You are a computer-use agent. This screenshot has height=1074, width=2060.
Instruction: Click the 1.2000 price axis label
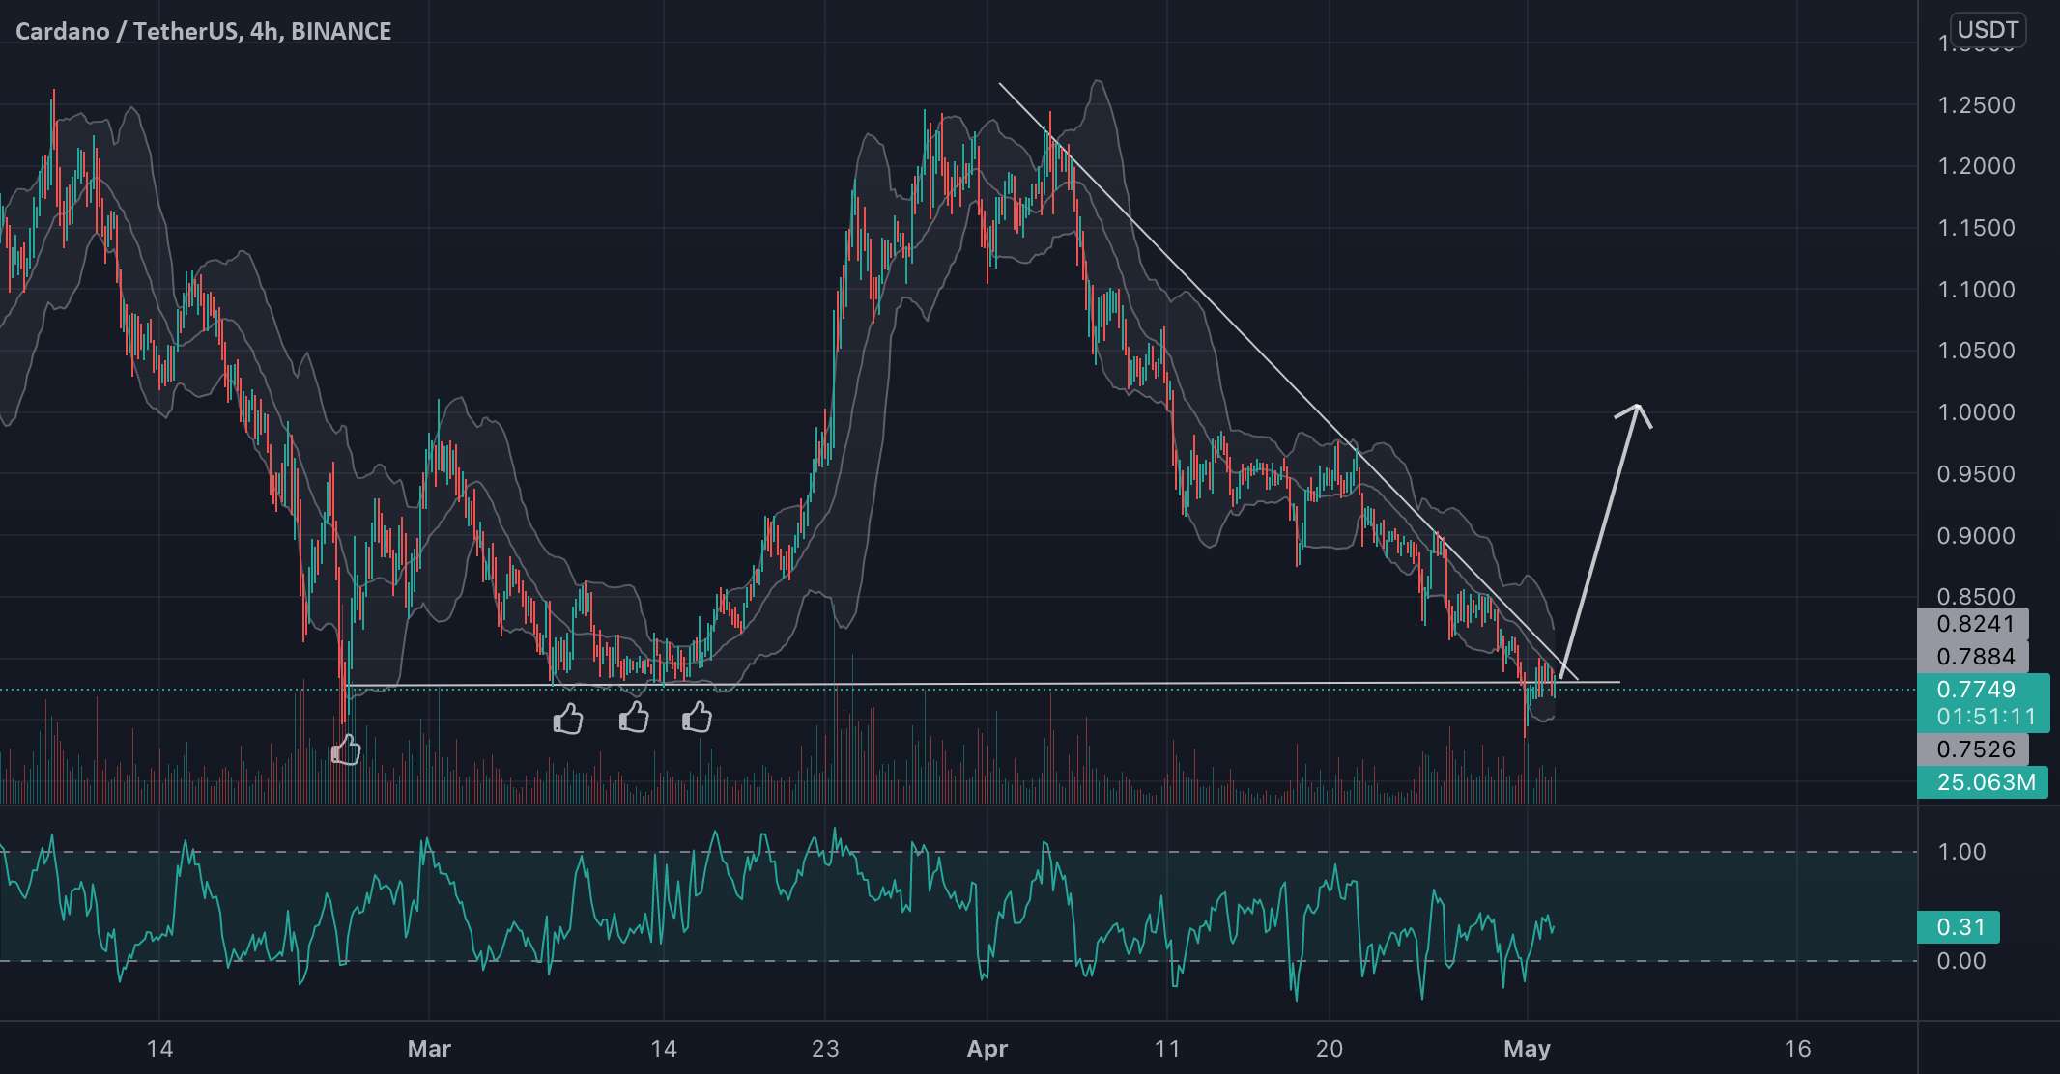1977,166
